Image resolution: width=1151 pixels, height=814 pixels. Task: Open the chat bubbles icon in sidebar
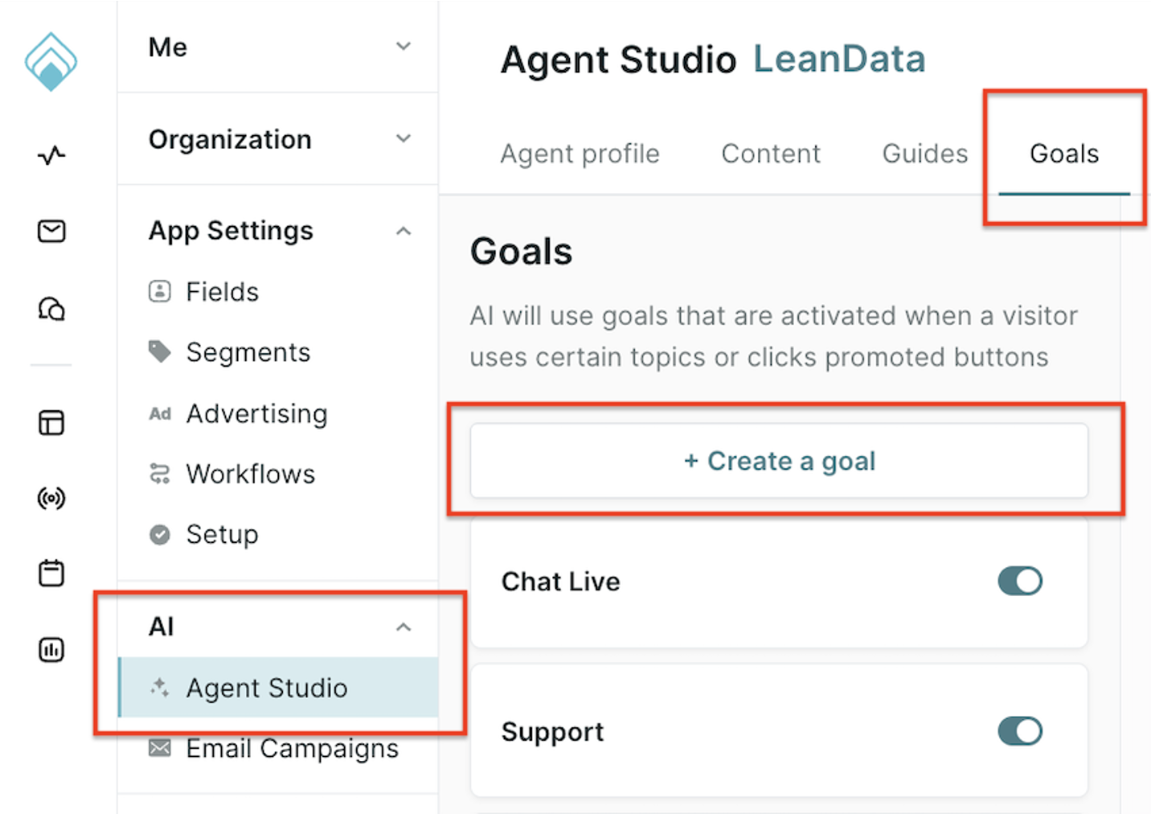click(51, 308)
